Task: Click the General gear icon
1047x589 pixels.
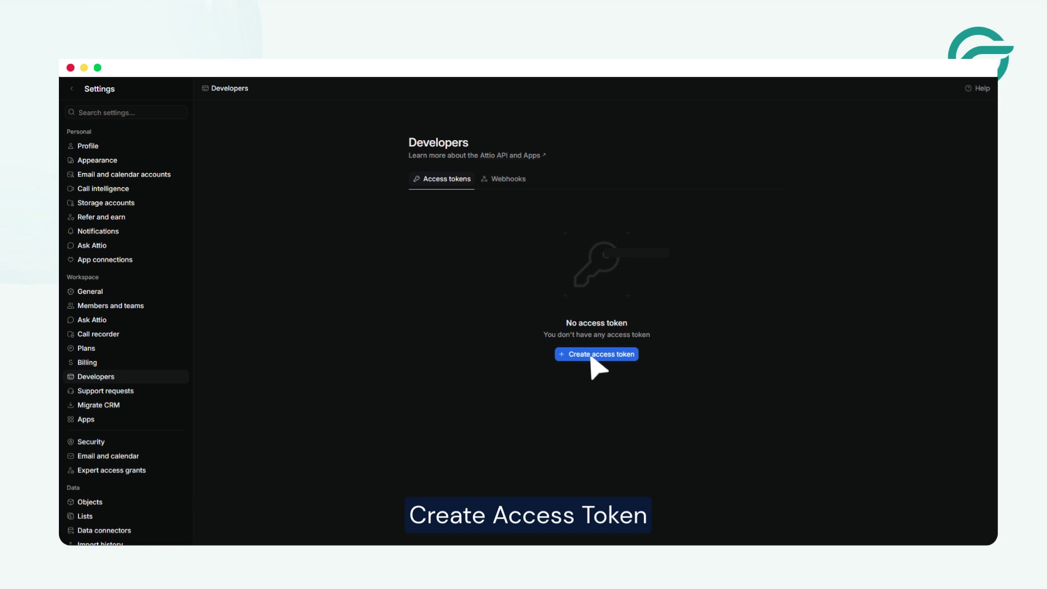Action: pyautogui.click(x=70, y=292)
